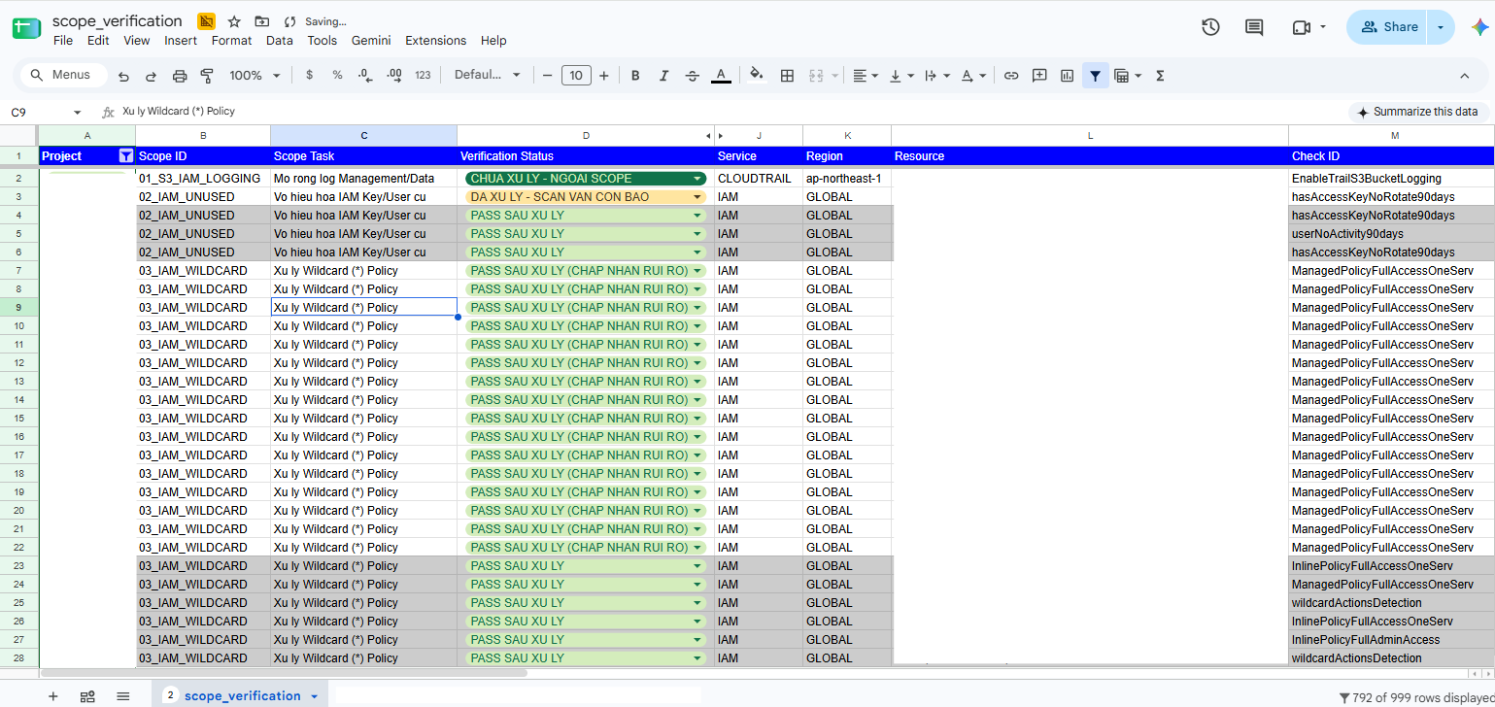Open Functions sigma icon
Viewport: 1495px width, 707px height.
(x=1160, y=75)
